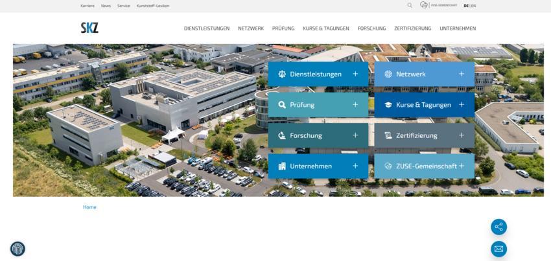Open the fingerprint privacy settings button
Image resolution: width=551 pixels, height=261 pixels.
[x=18, y=249]
